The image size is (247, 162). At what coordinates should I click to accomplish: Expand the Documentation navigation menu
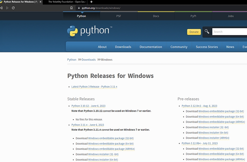tap(151, 47)
